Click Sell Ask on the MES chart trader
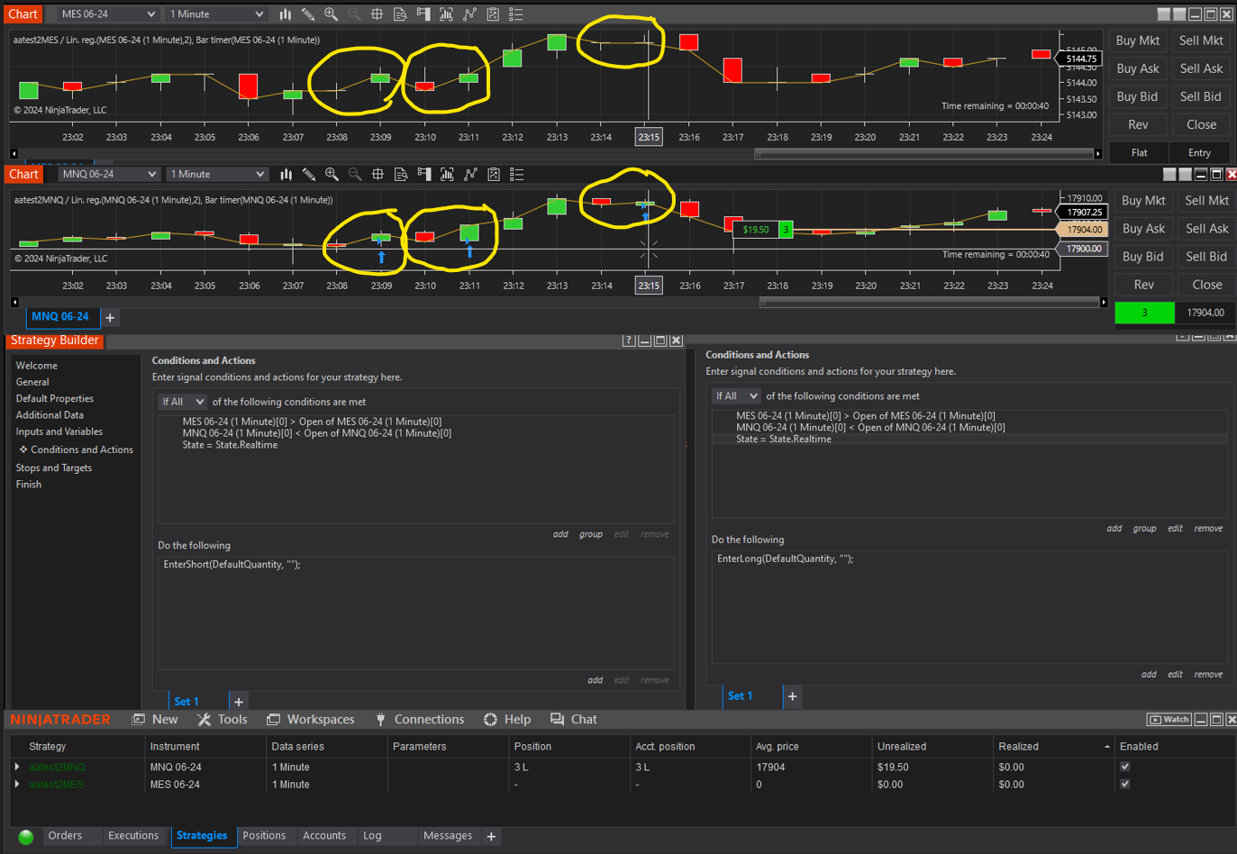The height and width of the screenshot is (854, 1237). (1201, 68)
